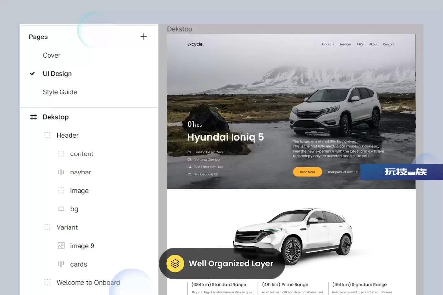
Task: Click (451 km) Signature Range heading
Action: [360, 285]
